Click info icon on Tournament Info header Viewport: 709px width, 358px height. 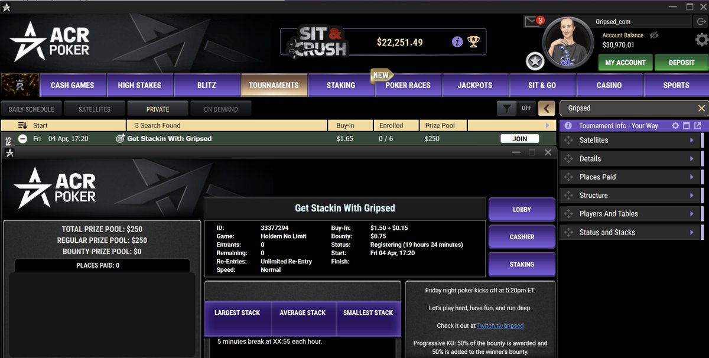[x=568, y=126]
